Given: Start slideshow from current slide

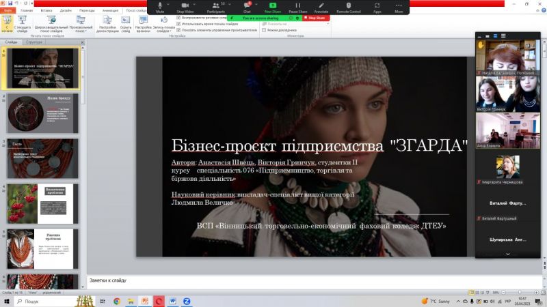Looking at the screenshot, I should coord(23,24).
